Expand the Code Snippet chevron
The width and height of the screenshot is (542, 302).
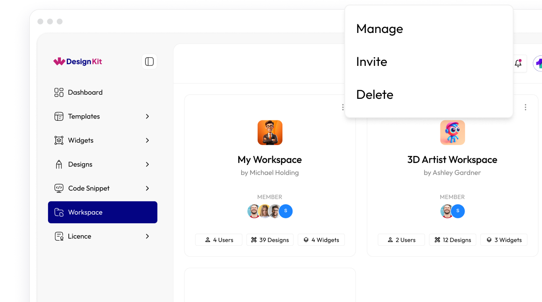click(x=147, y=188)
